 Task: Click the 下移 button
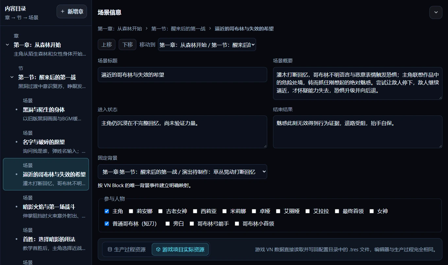(128, 44)
